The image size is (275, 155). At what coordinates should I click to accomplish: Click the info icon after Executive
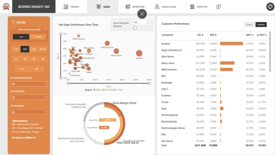pyautogui.click(x=218, y=7)
